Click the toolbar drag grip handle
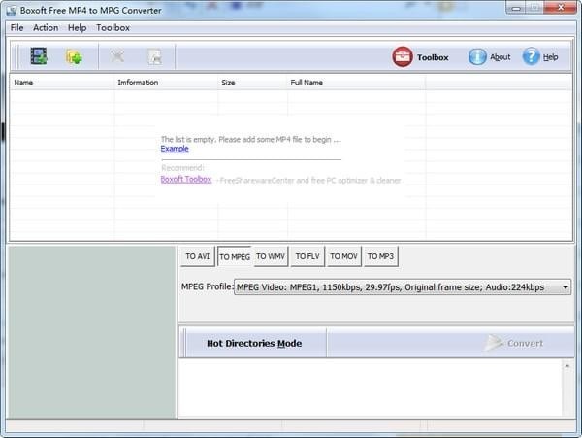 16,56
